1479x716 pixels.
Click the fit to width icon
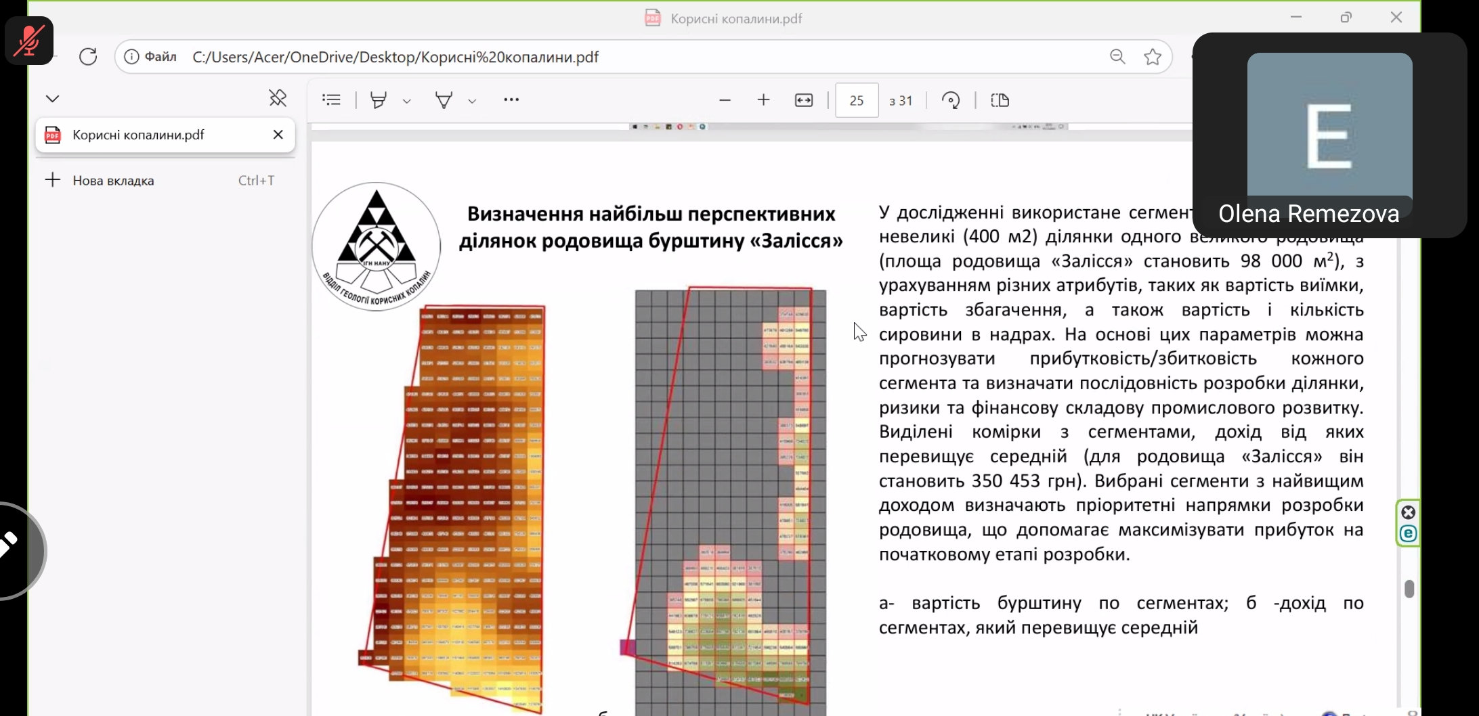(x=803, y=100)
